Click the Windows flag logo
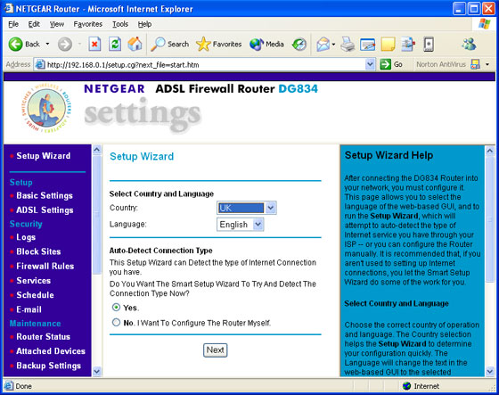 (484, 24)
